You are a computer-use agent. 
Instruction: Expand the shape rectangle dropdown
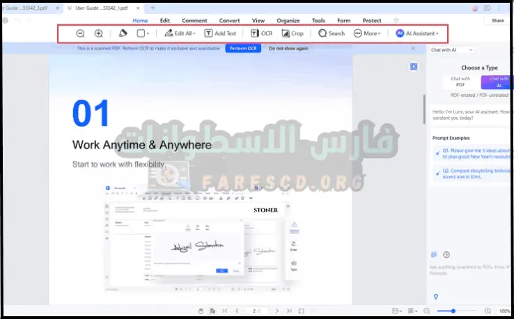143,33
